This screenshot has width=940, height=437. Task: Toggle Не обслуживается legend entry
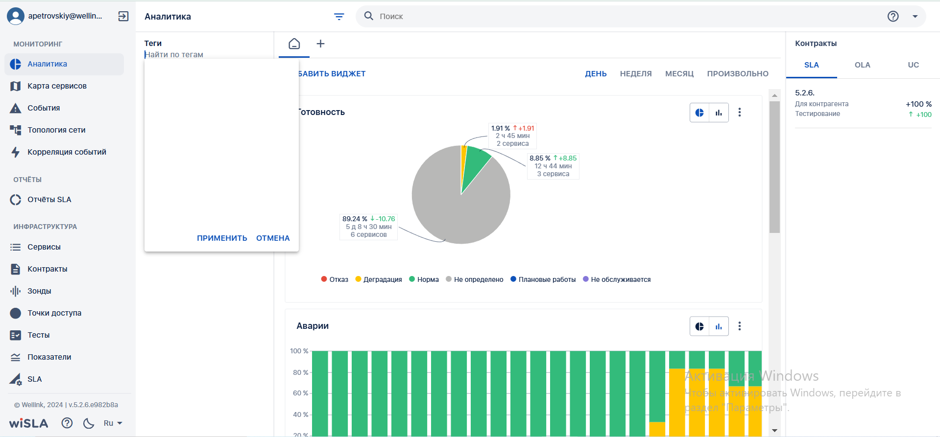click(617, 279)
